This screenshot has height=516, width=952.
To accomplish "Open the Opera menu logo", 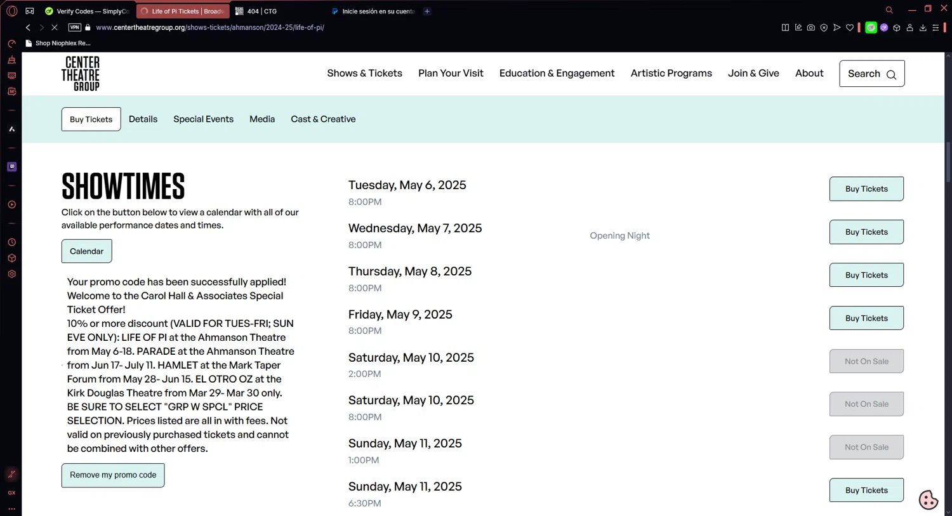I will (11, 11).
